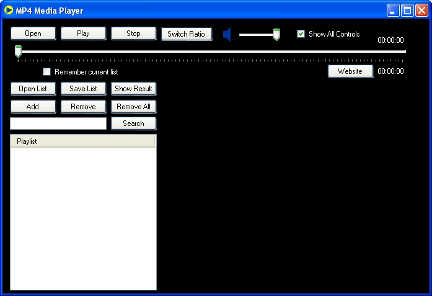
Task: Stop playback with the Stop button
Action: [133, 34]
